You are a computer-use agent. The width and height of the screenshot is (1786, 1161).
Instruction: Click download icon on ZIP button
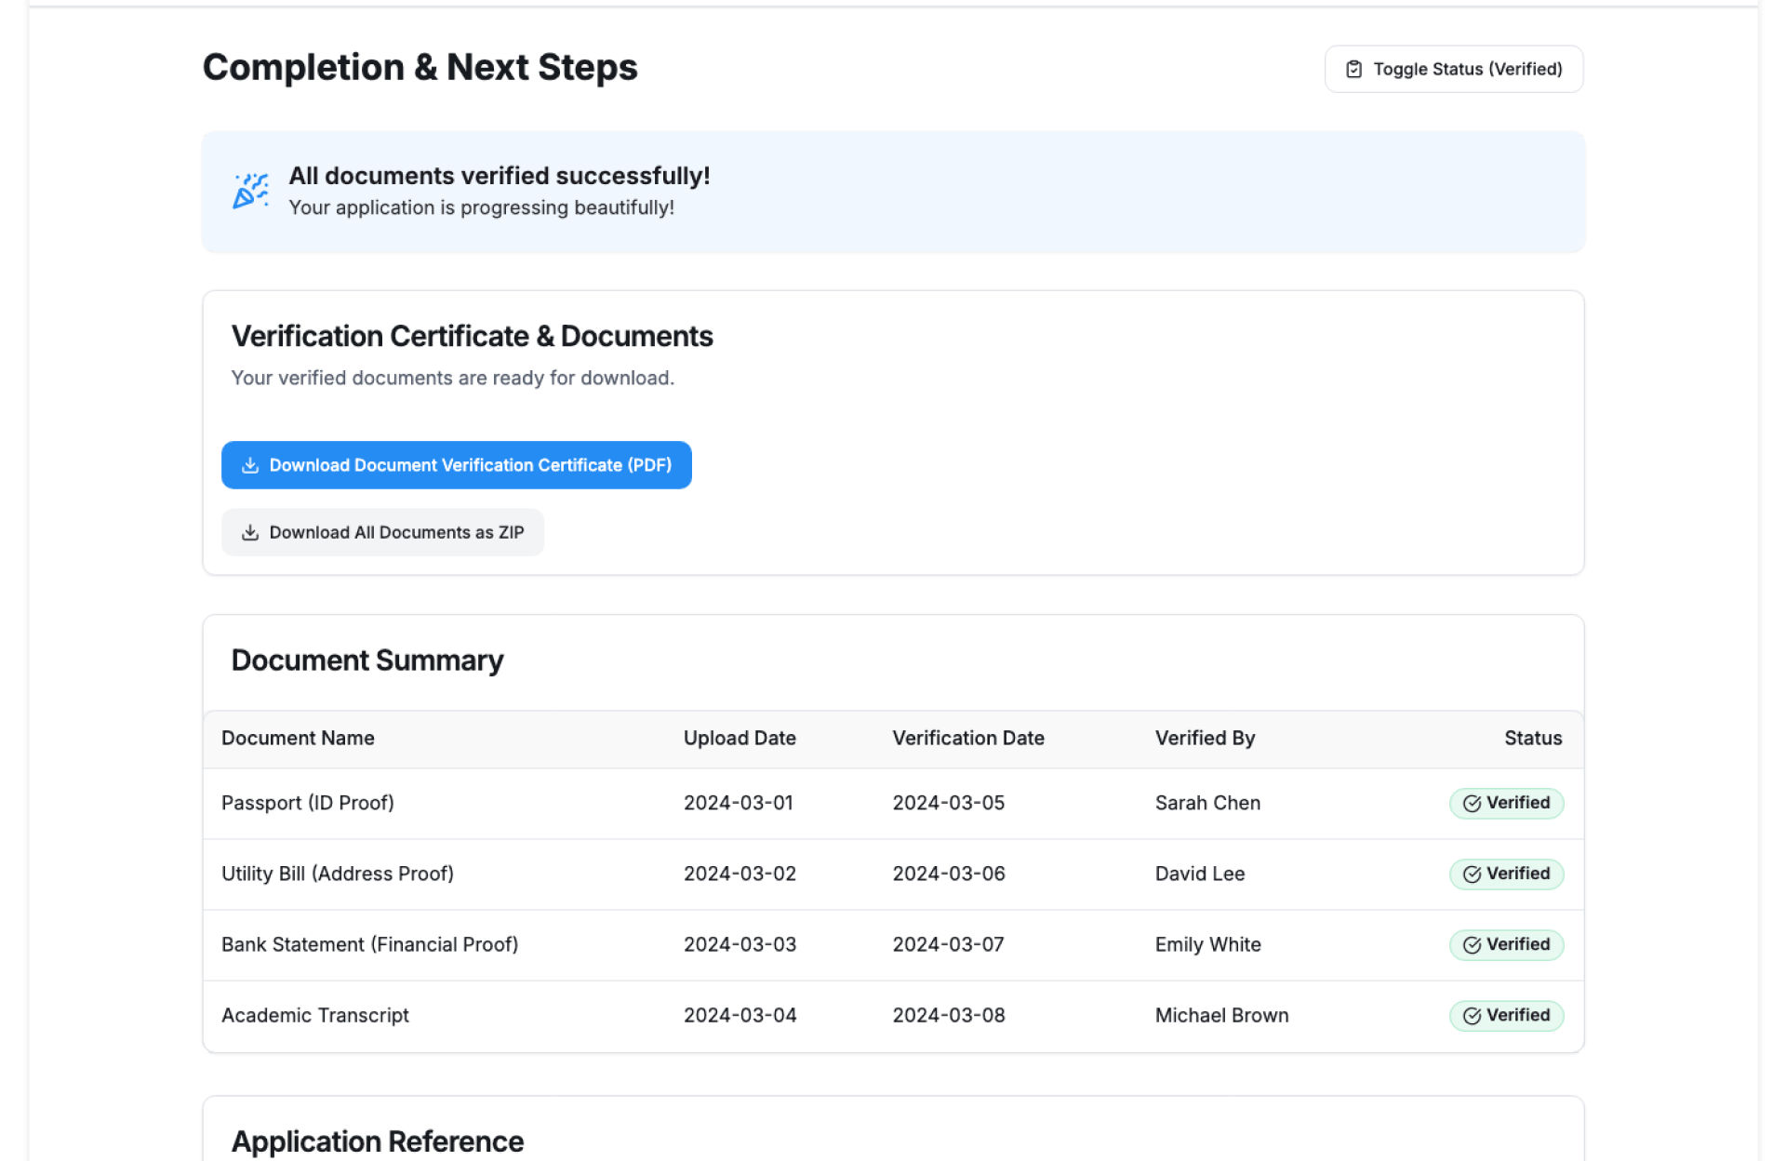pyautogui.click(x=249, y=532)
